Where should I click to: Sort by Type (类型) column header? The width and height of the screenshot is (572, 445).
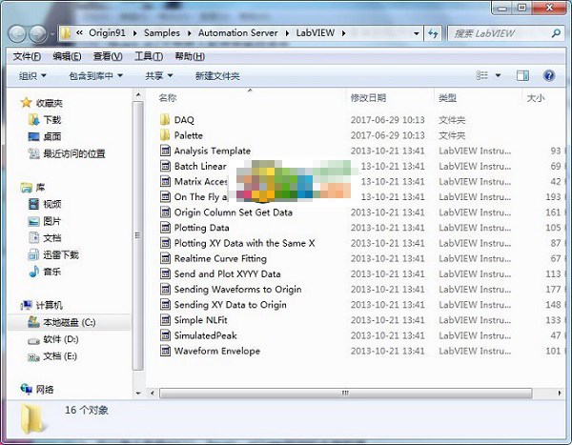[447, 98]
